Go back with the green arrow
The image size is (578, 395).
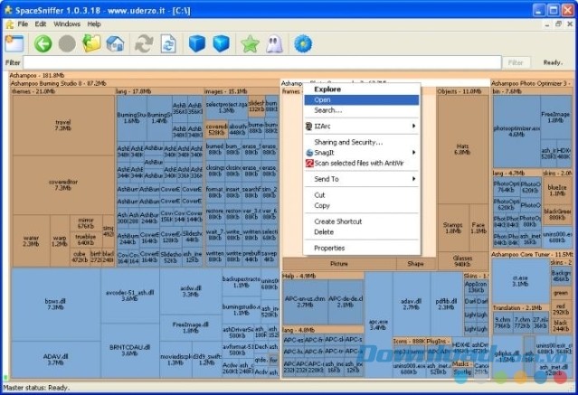click(43, 43)
